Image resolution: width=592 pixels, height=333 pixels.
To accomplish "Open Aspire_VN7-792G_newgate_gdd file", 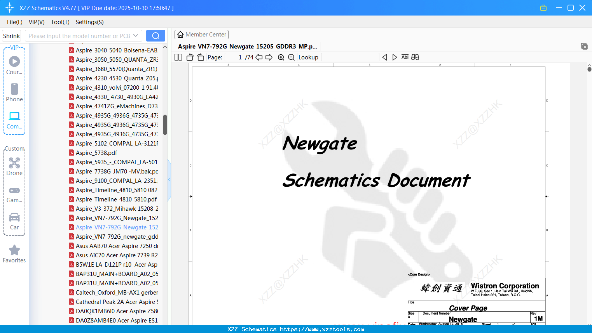I will [x=114, y=236].
